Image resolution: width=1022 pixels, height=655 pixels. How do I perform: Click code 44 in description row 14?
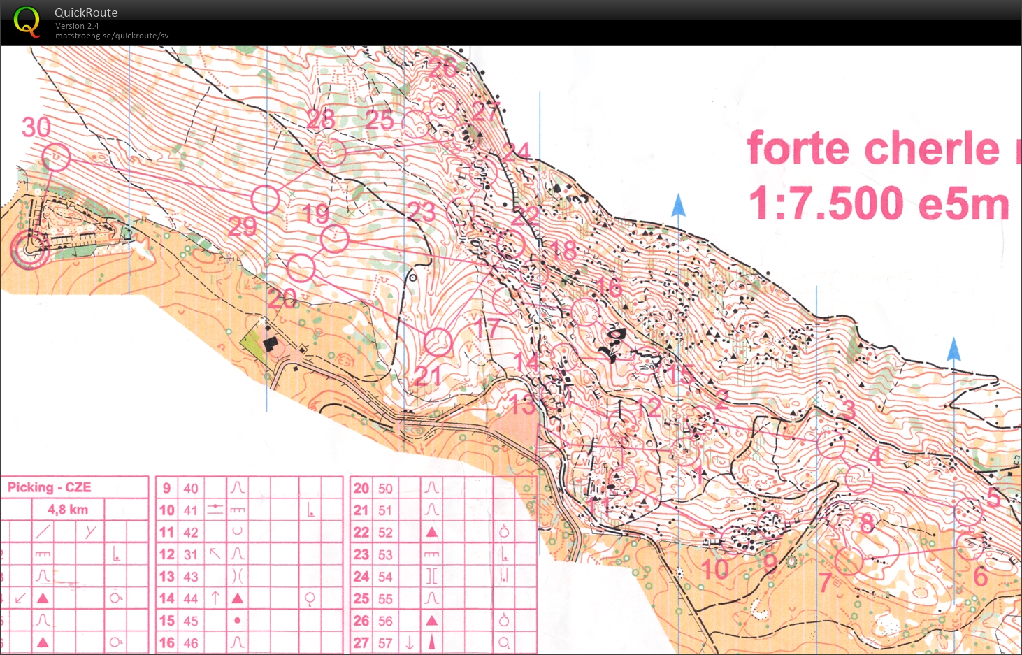click(x=191, y=599)
